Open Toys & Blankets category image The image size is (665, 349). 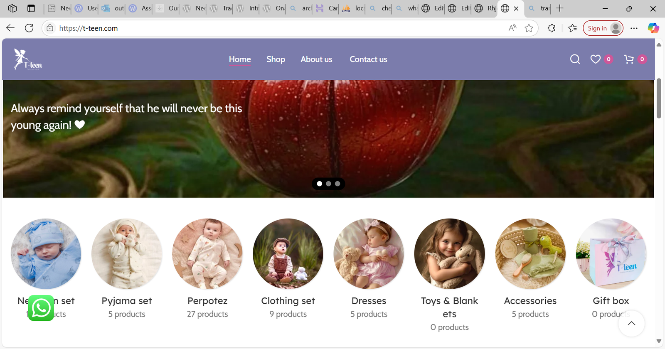449,254
